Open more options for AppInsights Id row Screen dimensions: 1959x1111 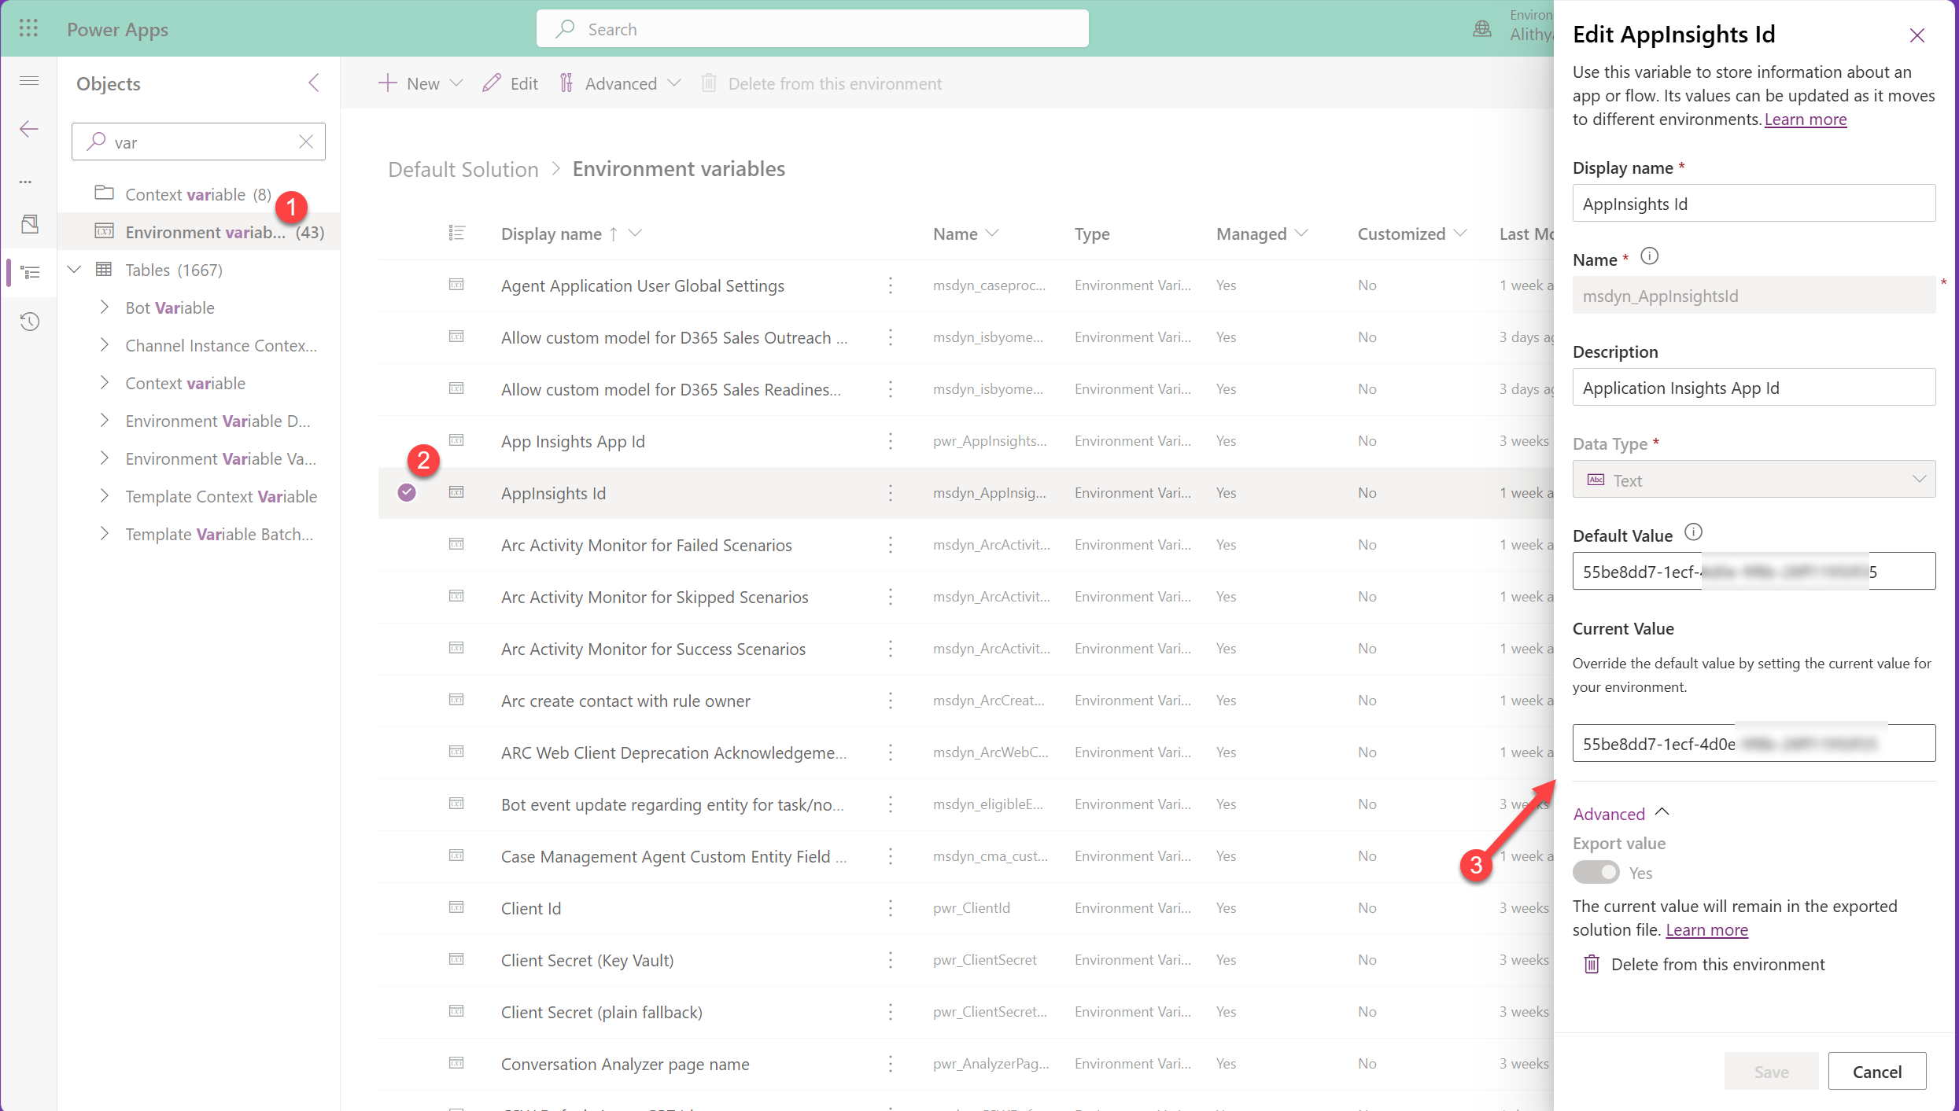[x=891, y=493]
